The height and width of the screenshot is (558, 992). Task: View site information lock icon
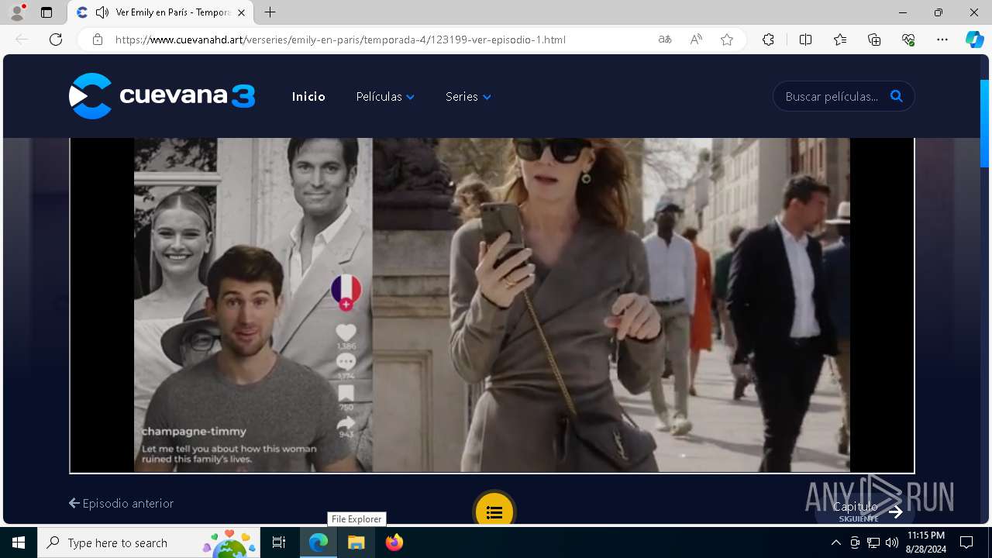point(98,40)
